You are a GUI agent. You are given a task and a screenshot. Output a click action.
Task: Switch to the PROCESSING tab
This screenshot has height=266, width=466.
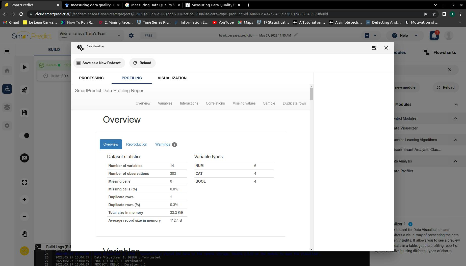coord(91,78)
